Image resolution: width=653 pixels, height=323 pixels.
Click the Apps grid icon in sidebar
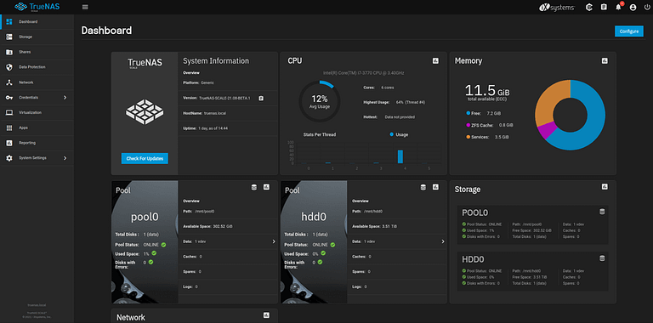(9, 127)
